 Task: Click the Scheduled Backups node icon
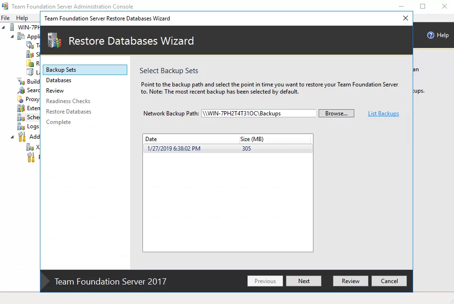click(21, 117)
